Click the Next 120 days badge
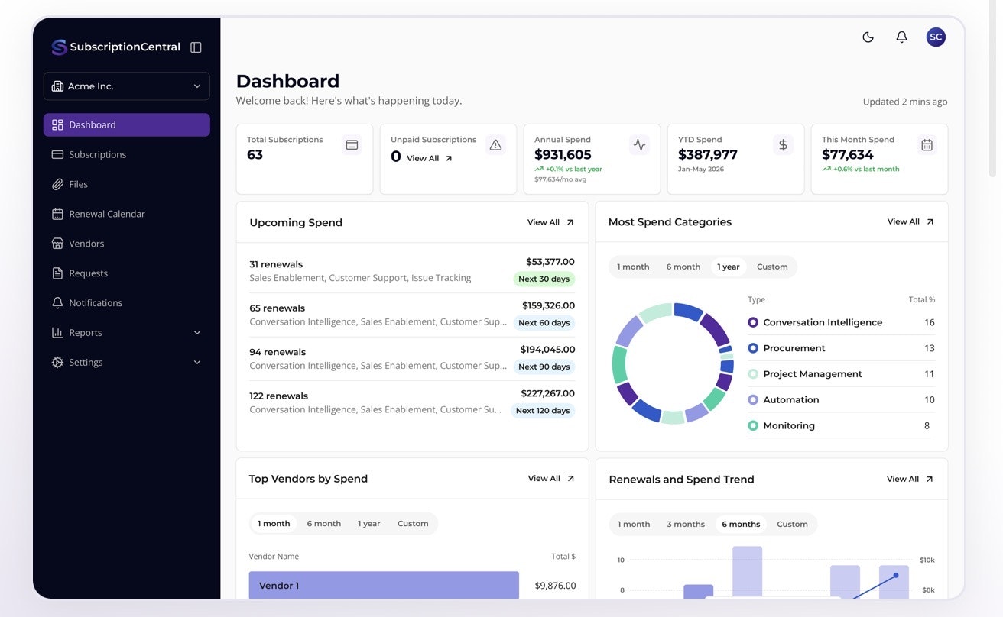Image resolution: width=1003 pixels, height=617 pixels. click(543, 411)
